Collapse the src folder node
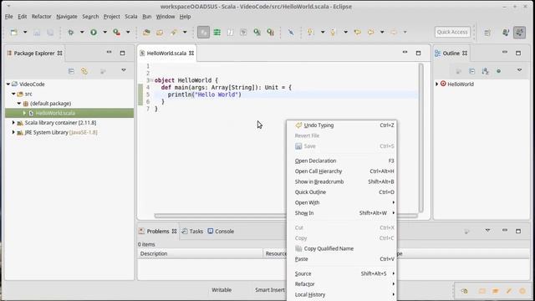Screen dimensions: 535x301 pyautogui.click(x=13, y=94)
